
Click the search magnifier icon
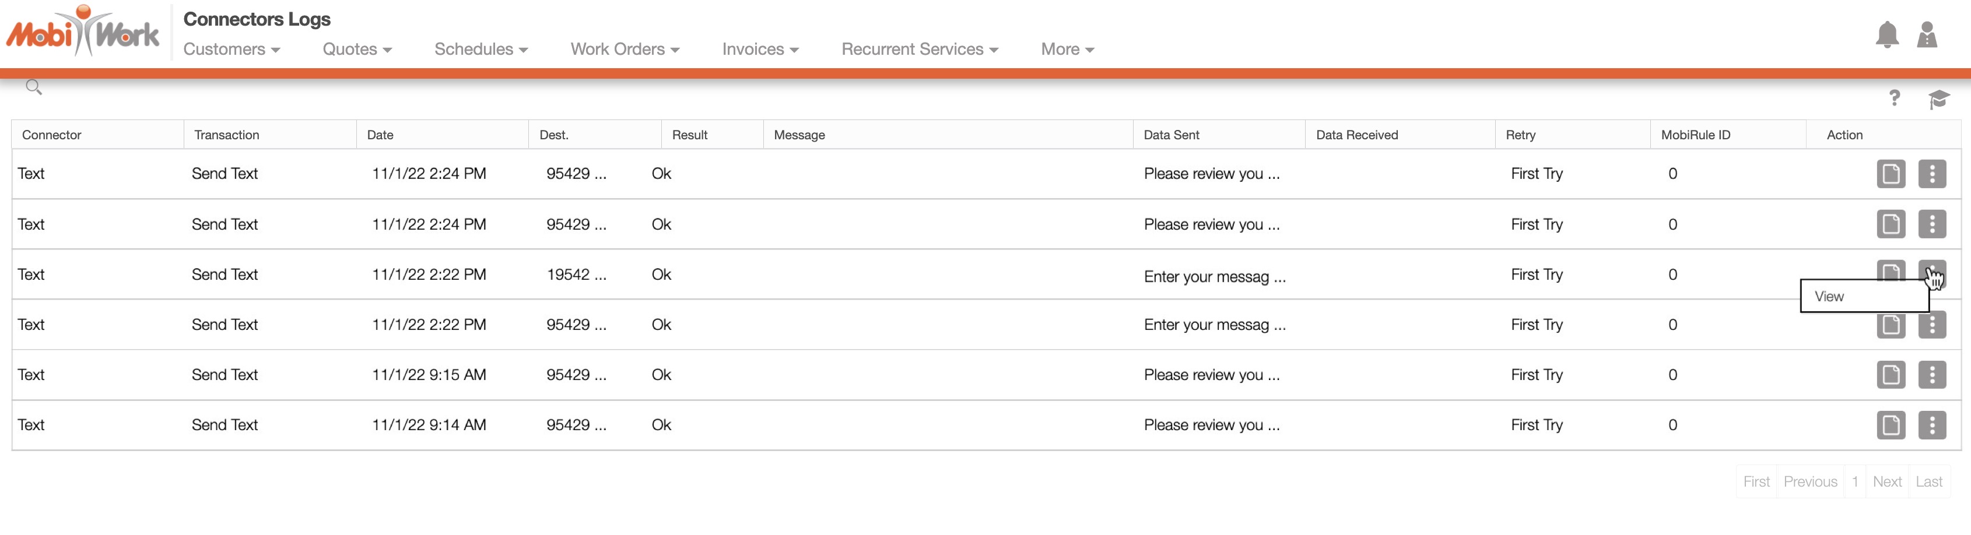pyautogui.click(x=34, y=87)
